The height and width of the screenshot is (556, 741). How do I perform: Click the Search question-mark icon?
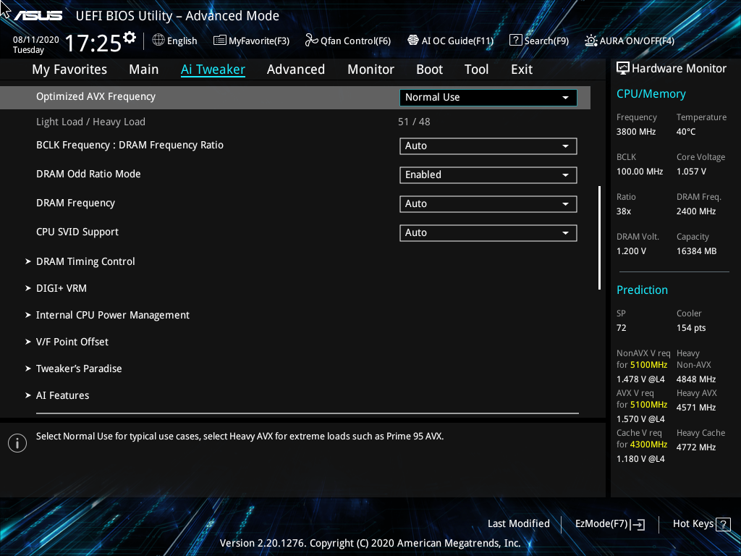pos(515,41)
